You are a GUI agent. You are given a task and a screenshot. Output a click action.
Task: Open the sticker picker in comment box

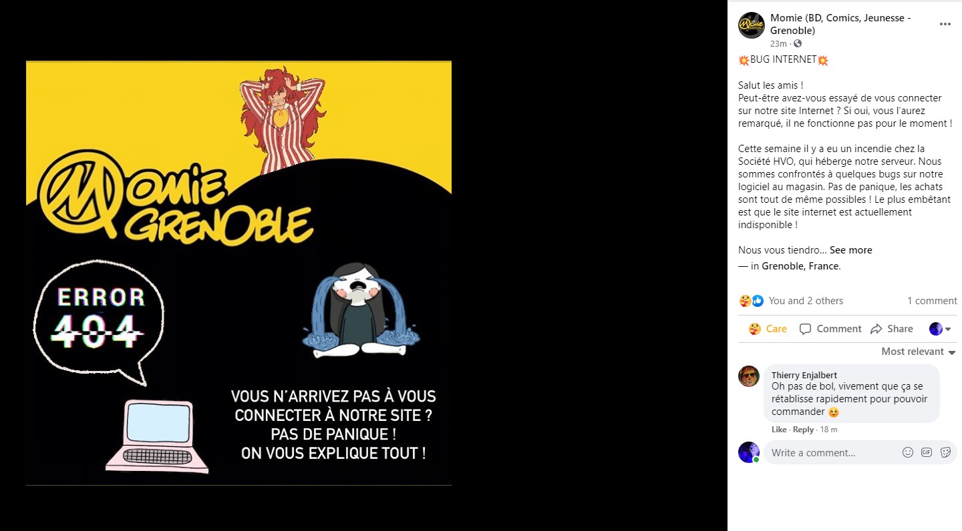(945, 452)
